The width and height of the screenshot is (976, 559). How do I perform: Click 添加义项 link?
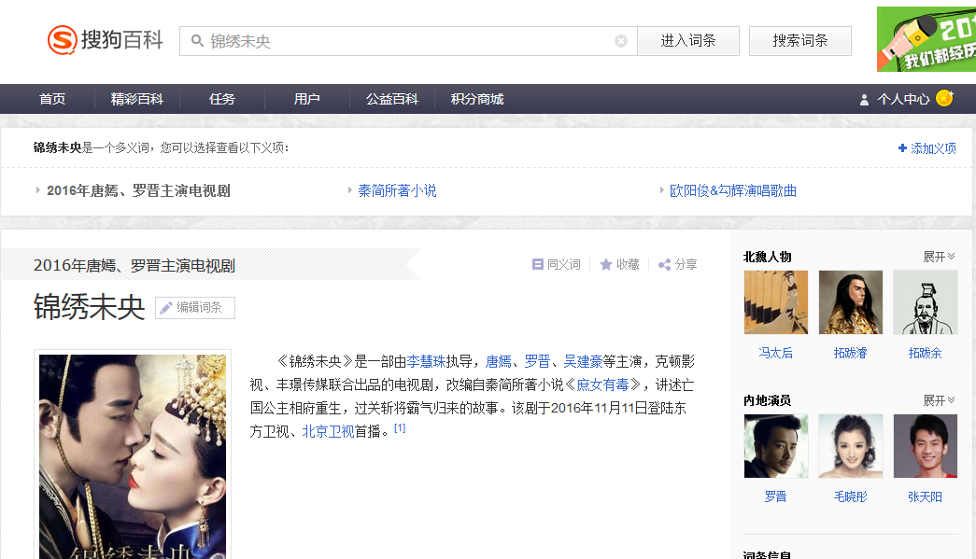point(933,148)
